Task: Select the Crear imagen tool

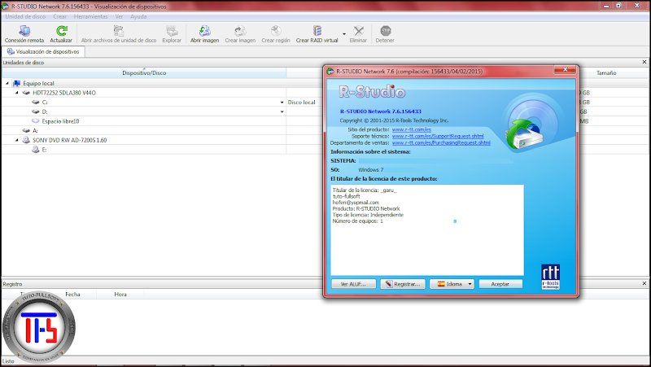Action: click(240, 34)
